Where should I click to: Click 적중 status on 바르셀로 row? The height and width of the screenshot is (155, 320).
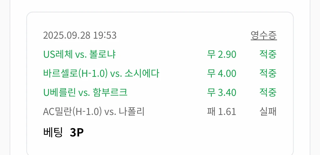[x=268, y=73]
